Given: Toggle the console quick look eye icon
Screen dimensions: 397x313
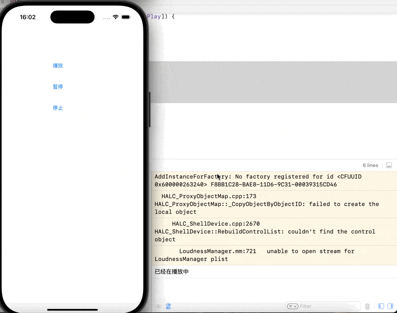Looking at the screenshot, I should [x=158, y=307].
